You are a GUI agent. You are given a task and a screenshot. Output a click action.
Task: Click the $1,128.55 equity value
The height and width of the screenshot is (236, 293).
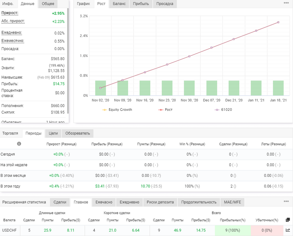56,70
